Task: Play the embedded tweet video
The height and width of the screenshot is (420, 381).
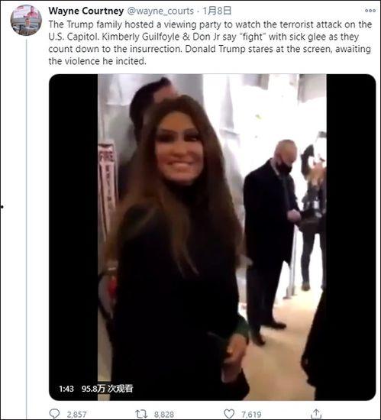Action: pyautogui.click(x=212, y=237)
